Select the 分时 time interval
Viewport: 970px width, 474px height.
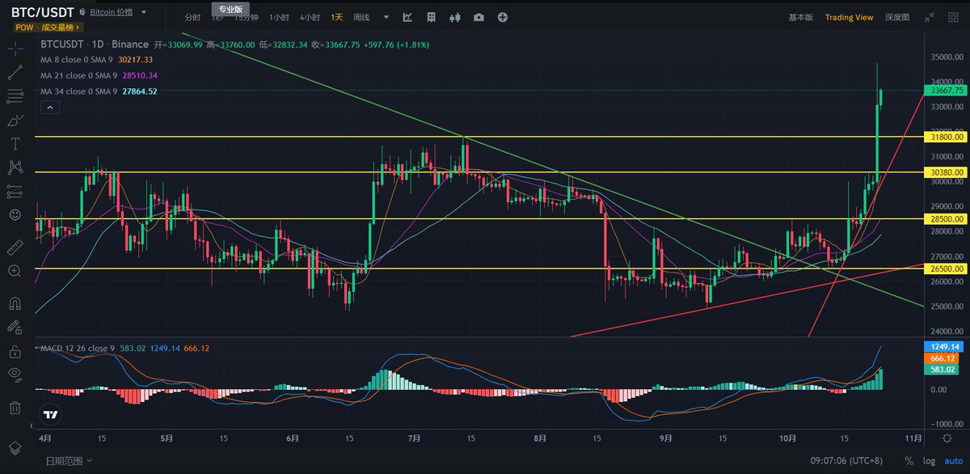(192, 17)
